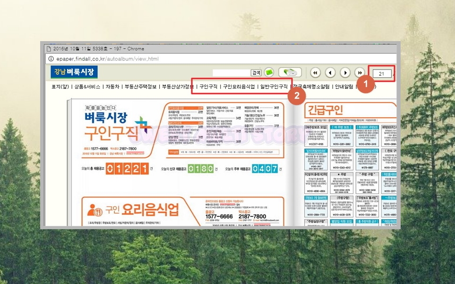Image resolution: width=455 pixels, height=284 pixels.
Task: Click the 긴급구인 heading on right page
Action: pos(325,110)
